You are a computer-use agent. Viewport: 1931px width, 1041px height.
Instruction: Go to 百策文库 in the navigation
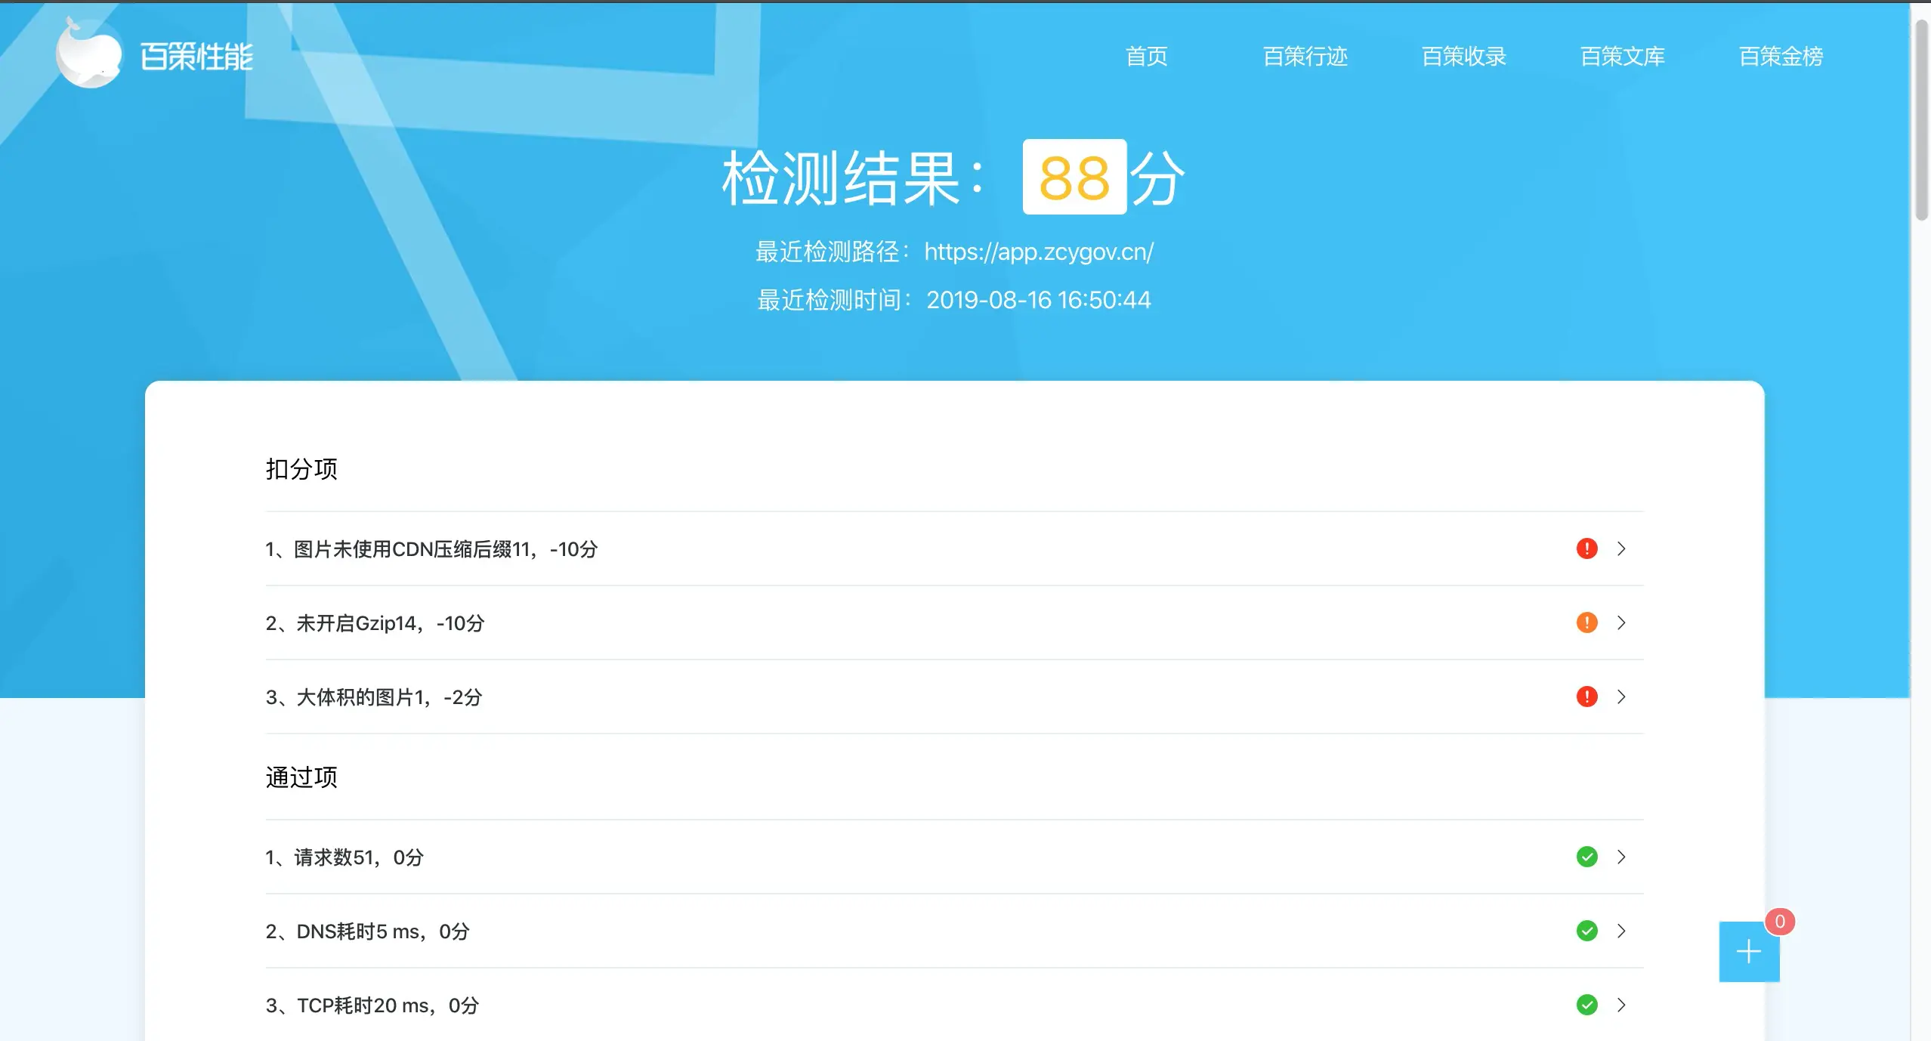pyautogui.click(x=1623, y=57)
